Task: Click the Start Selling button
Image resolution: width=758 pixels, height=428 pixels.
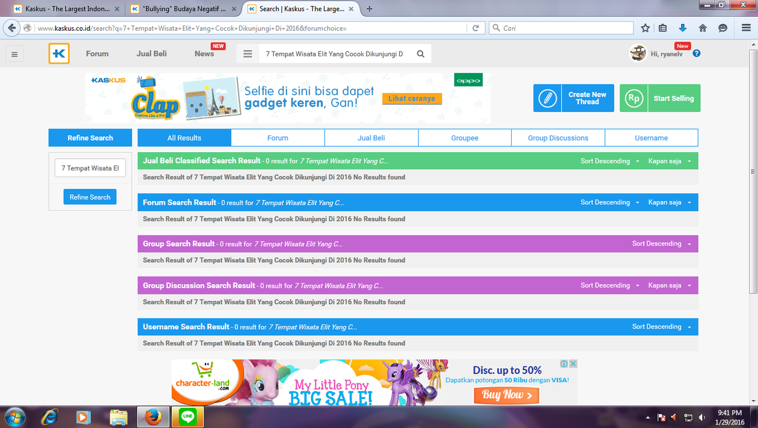Action: tap(660, 98)
